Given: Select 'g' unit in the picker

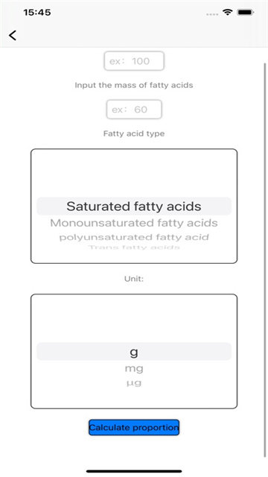Looking at the screenshot, I should pos(134,352).
